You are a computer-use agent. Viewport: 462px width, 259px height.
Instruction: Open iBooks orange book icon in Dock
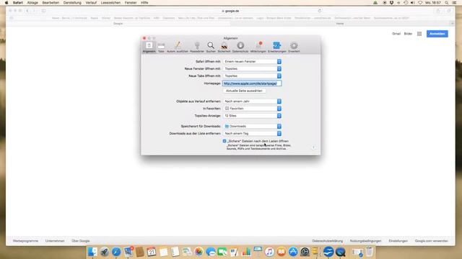pos(281,252)
